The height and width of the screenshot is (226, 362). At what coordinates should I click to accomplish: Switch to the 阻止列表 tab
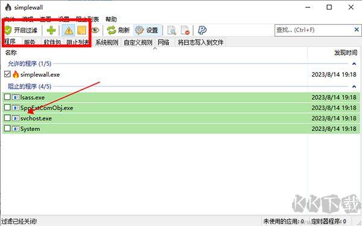tap(78, 42)
